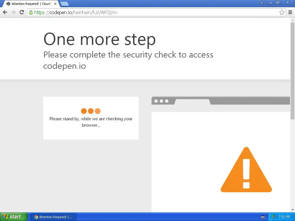Click the forward navigation arrow
Viewport: 295px width, 221px height.
point(13,12)
